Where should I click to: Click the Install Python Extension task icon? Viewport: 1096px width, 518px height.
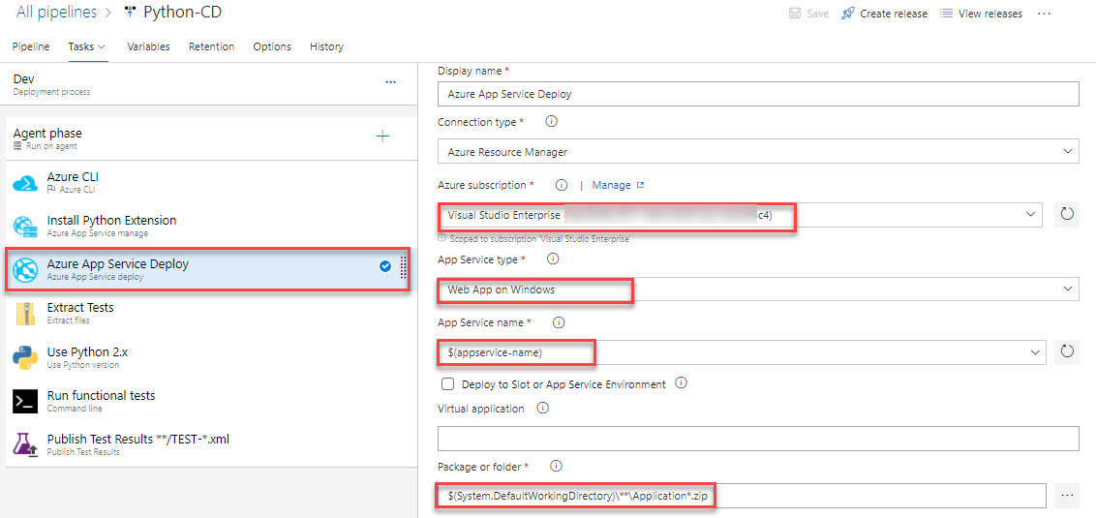[25, 227]
